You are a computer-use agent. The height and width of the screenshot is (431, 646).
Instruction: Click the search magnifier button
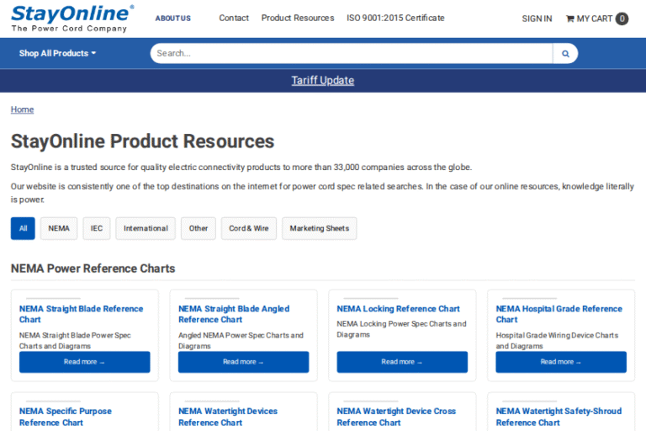(x=565, y=53)
